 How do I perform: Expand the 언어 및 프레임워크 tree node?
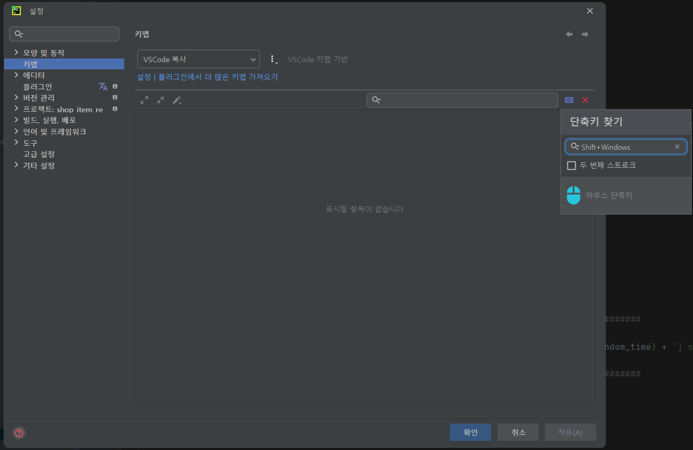coord(16,132)
